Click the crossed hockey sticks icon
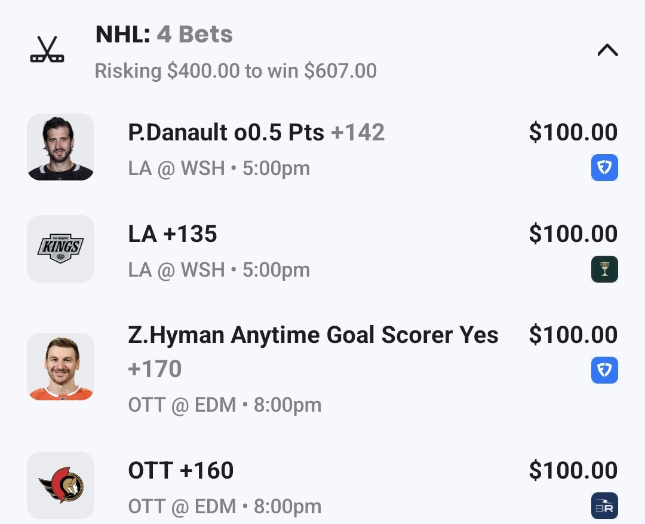Screen dimensions: 645x524 [x=47, y=50]
